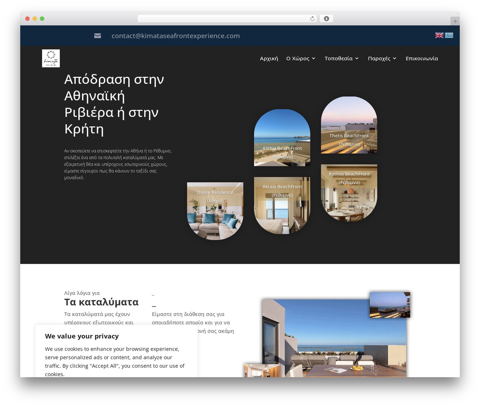Open the Divine Residence card
The image size is (480, 406).
coord(215,211)
